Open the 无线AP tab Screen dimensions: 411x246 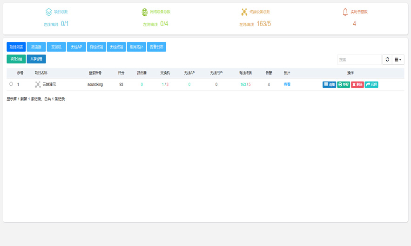click(76, 47)
